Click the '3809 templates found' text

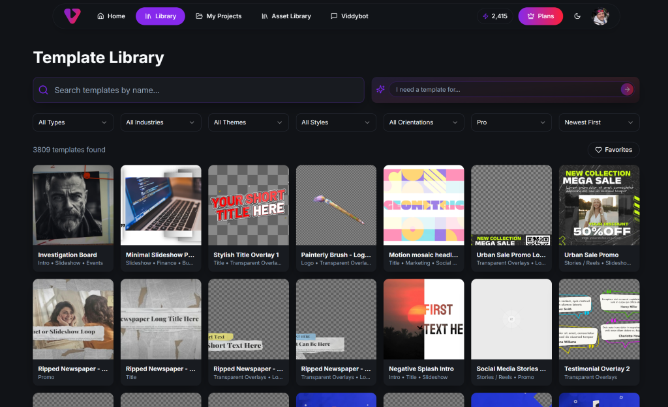tap(69, 150)
